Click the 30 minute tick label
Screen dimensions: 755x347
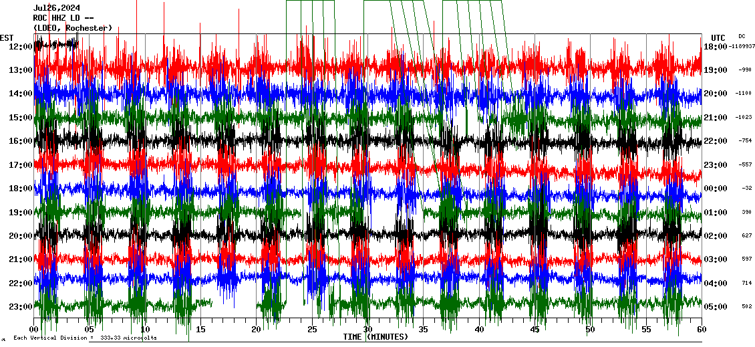pyautogui.click(x=367, y=330)
